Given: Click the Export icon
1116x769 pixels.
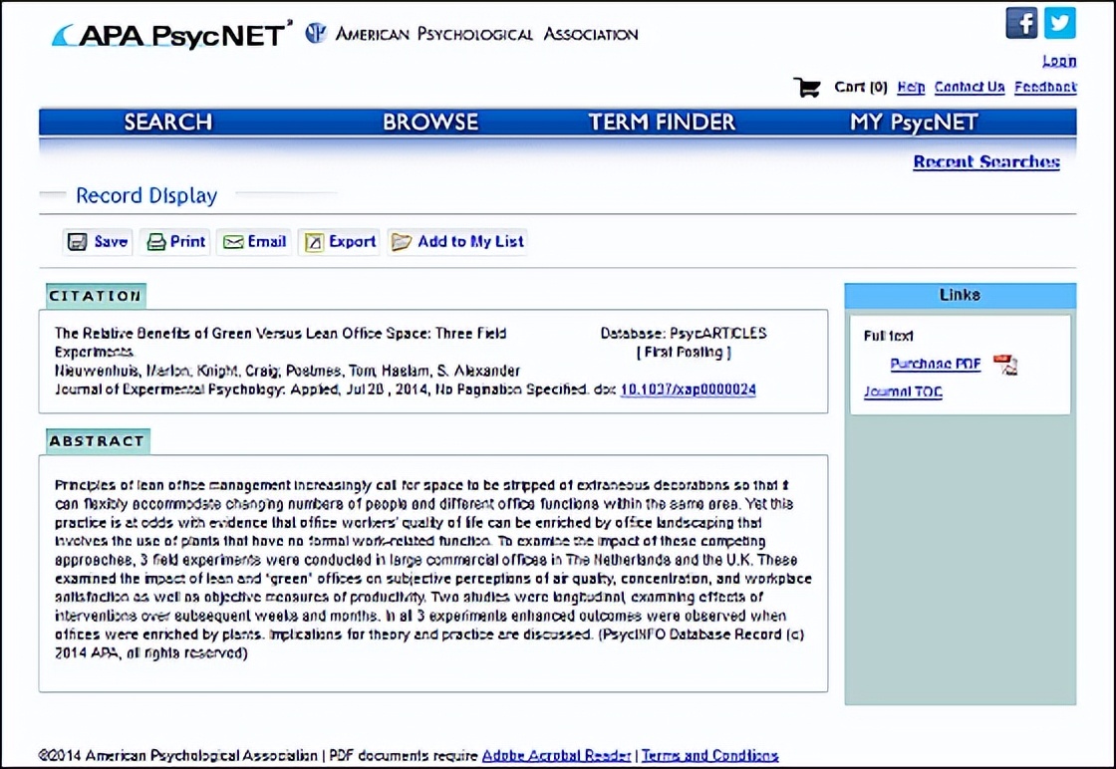Looking at the screenshot, I should point(314,243).
